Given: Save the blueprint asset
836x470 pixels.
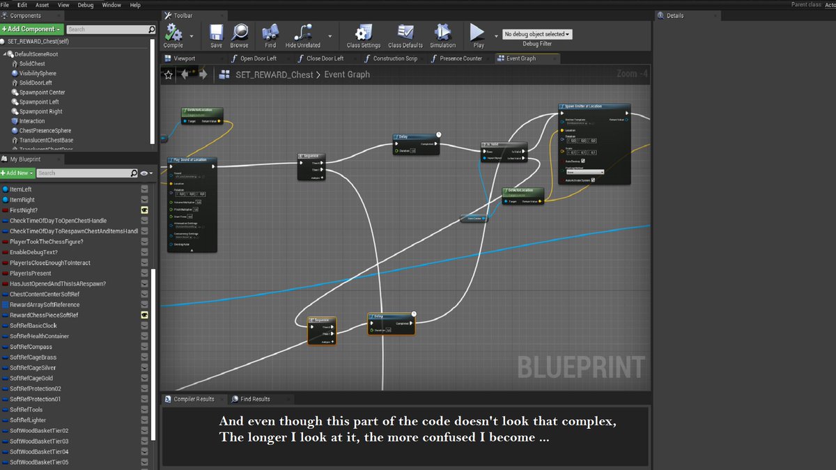Looking at the screenshot, I should coord(216,36).
